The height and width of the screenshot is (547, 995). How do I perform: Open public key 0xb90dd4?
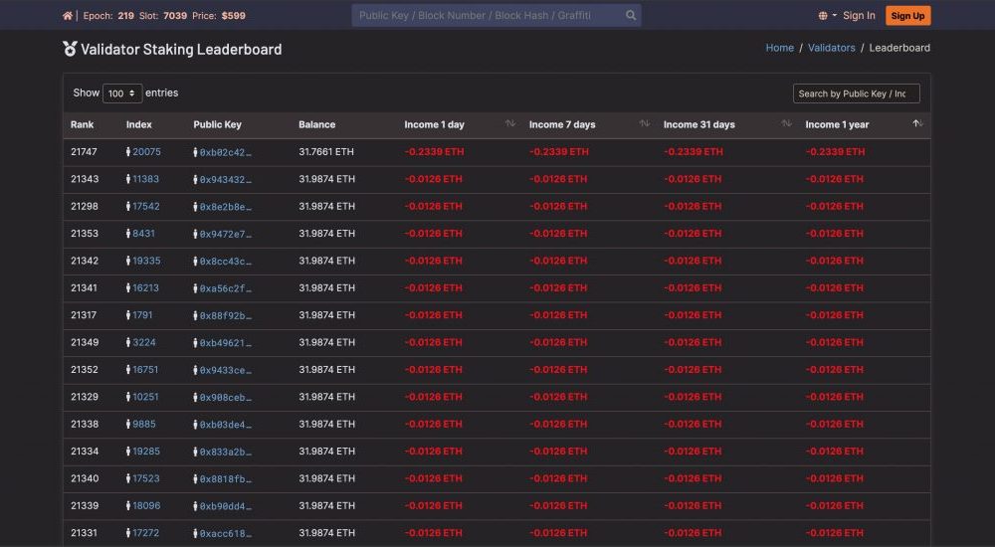pos(225,507)
